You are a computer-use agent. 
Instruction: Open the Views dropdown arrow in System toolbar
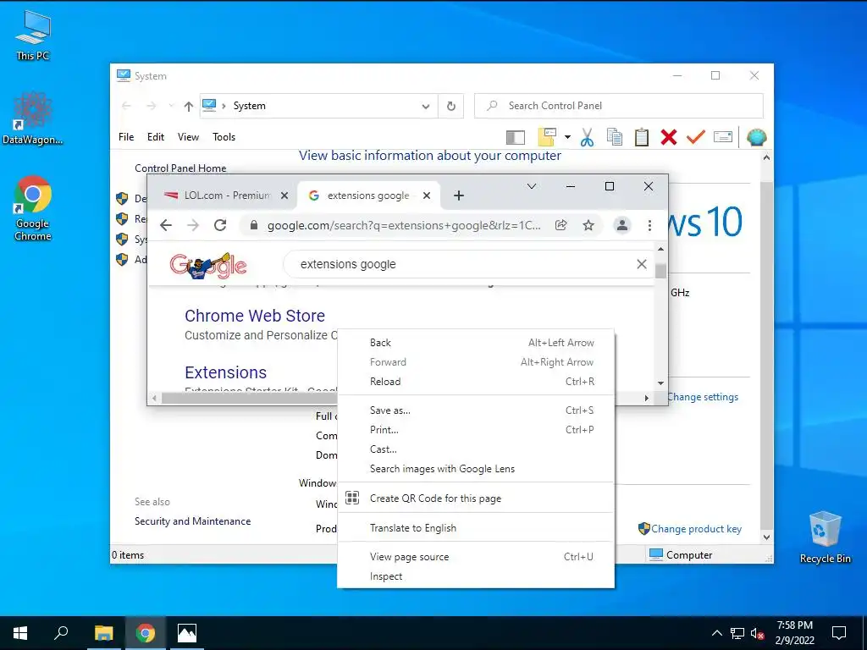coord(567,136)
